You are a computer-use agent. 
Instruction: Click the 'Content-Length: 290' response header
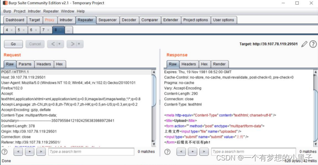[x=181, y=93]
